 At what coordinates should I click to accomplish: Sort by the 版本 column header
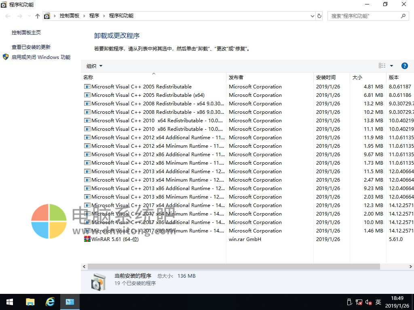(400, 77)
